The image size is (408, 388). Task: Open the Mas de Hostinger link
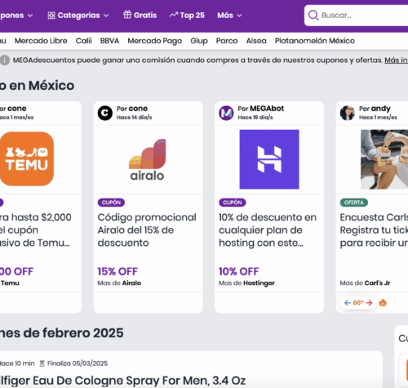[246, 283]
